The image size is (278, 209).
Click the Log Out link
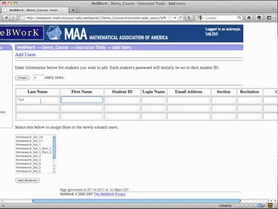point(212,34)
